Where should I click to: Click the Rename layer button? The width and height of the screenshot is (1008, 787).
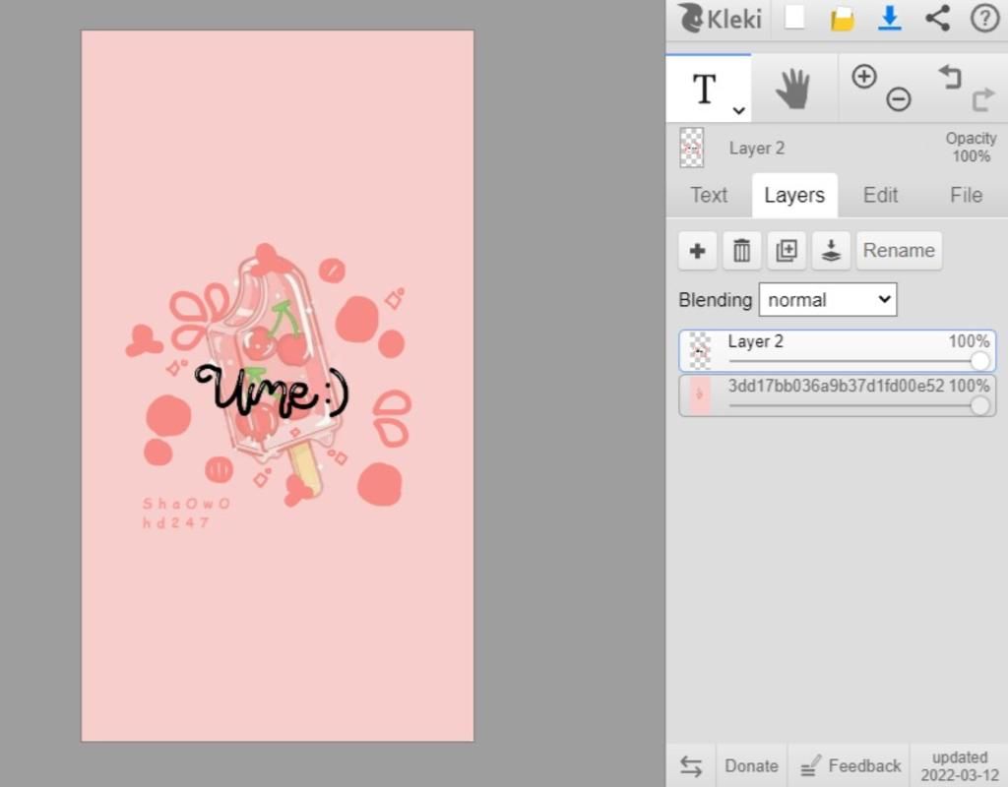899,251
